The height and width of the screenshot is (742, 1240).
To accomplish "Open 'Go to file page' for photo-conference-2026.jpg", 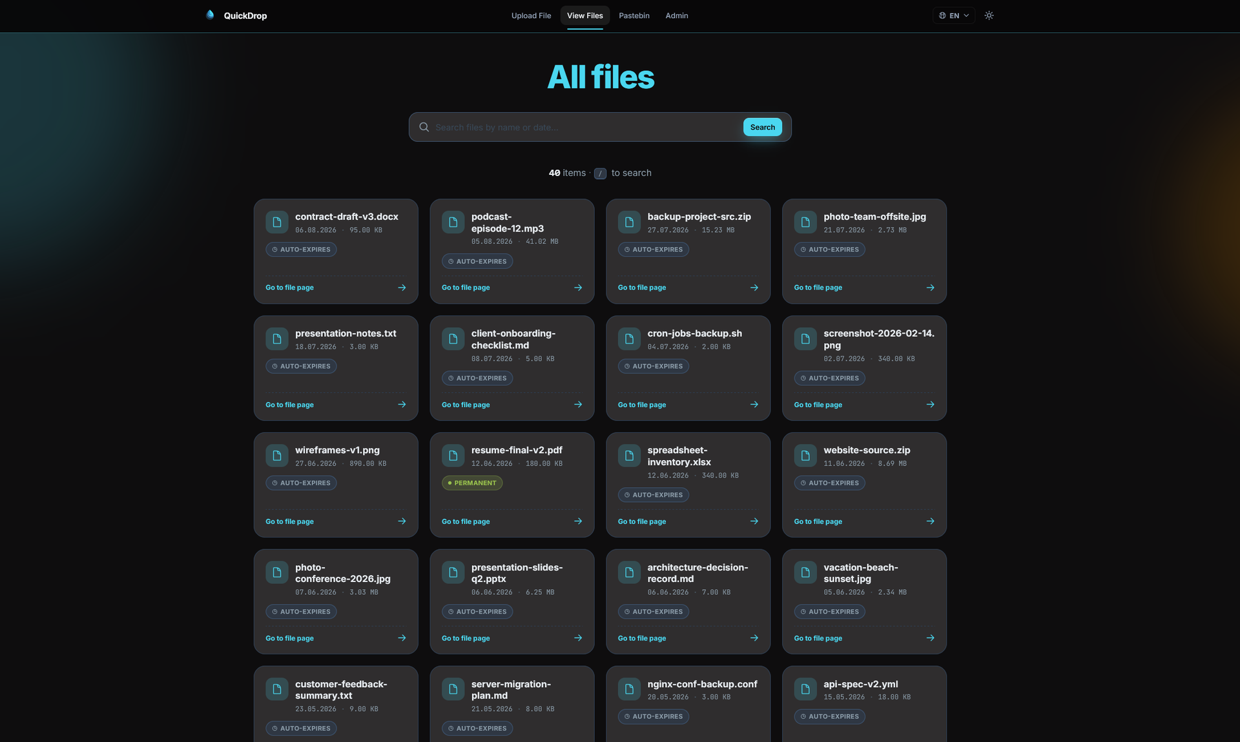I will click(x=289, y=638).
